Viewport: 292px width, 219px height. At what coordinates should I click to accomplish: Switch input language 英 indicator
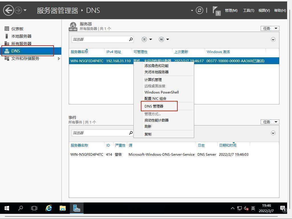[x=253, y=208]
